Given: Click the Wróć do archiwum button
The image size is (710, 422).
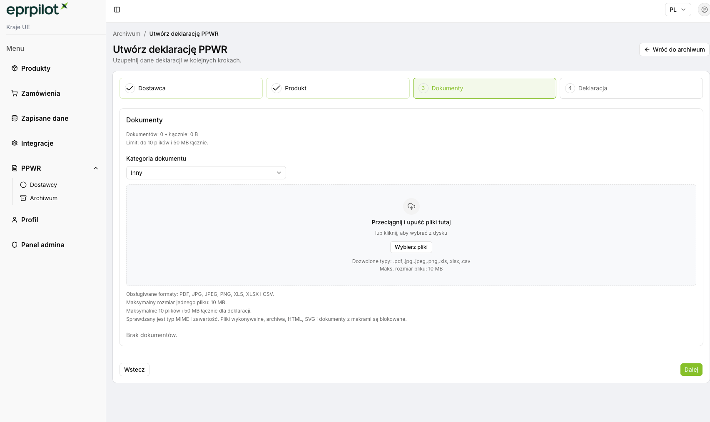Looking at the screenshot, I should (674, 50).
